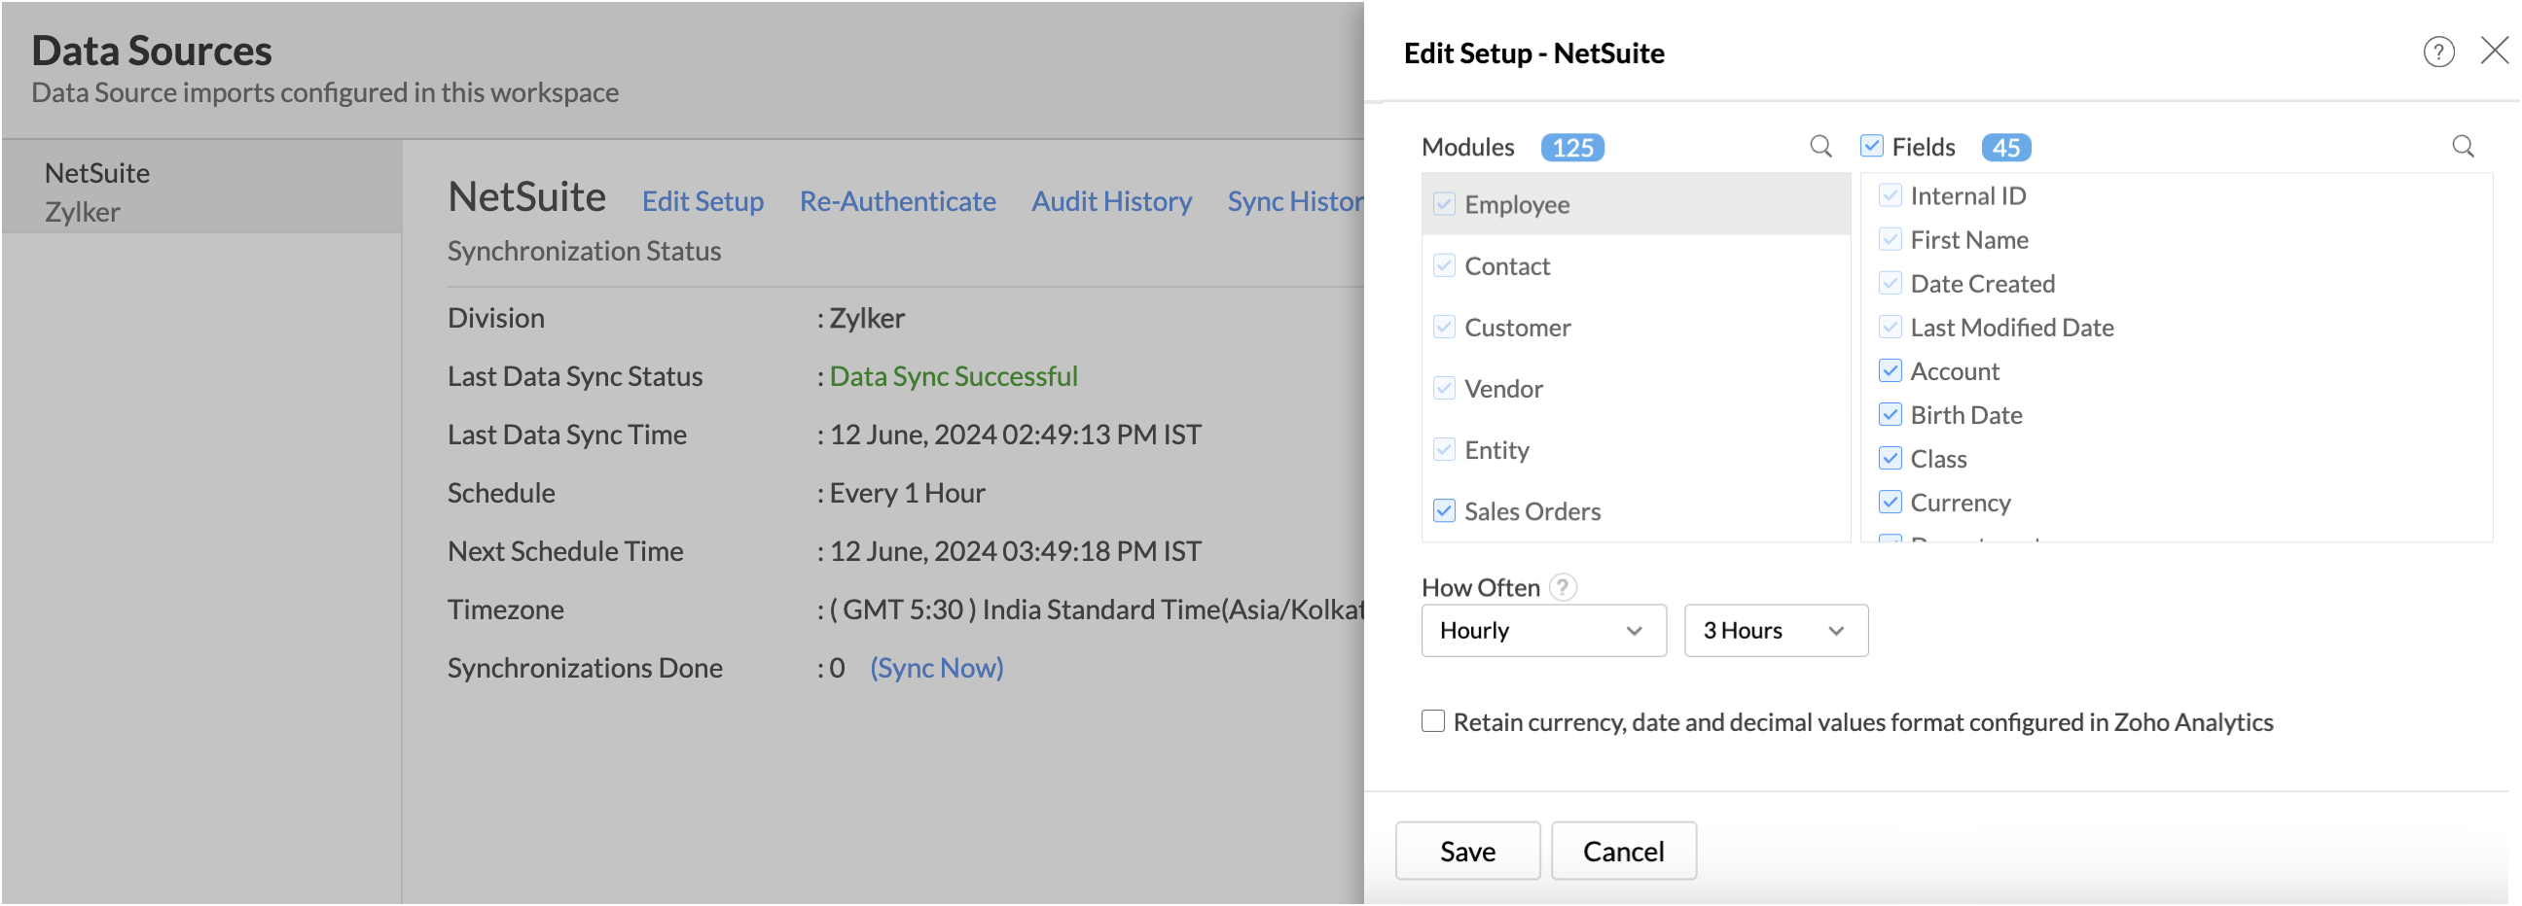
Task: Uncheck the Birth Date field checkbox
Action: click(1890, 415)
